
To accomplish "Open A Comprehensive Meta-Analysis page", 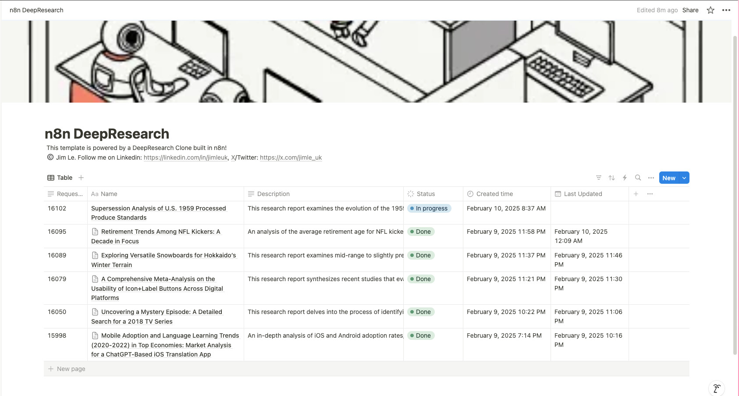I will coord(158,288).
